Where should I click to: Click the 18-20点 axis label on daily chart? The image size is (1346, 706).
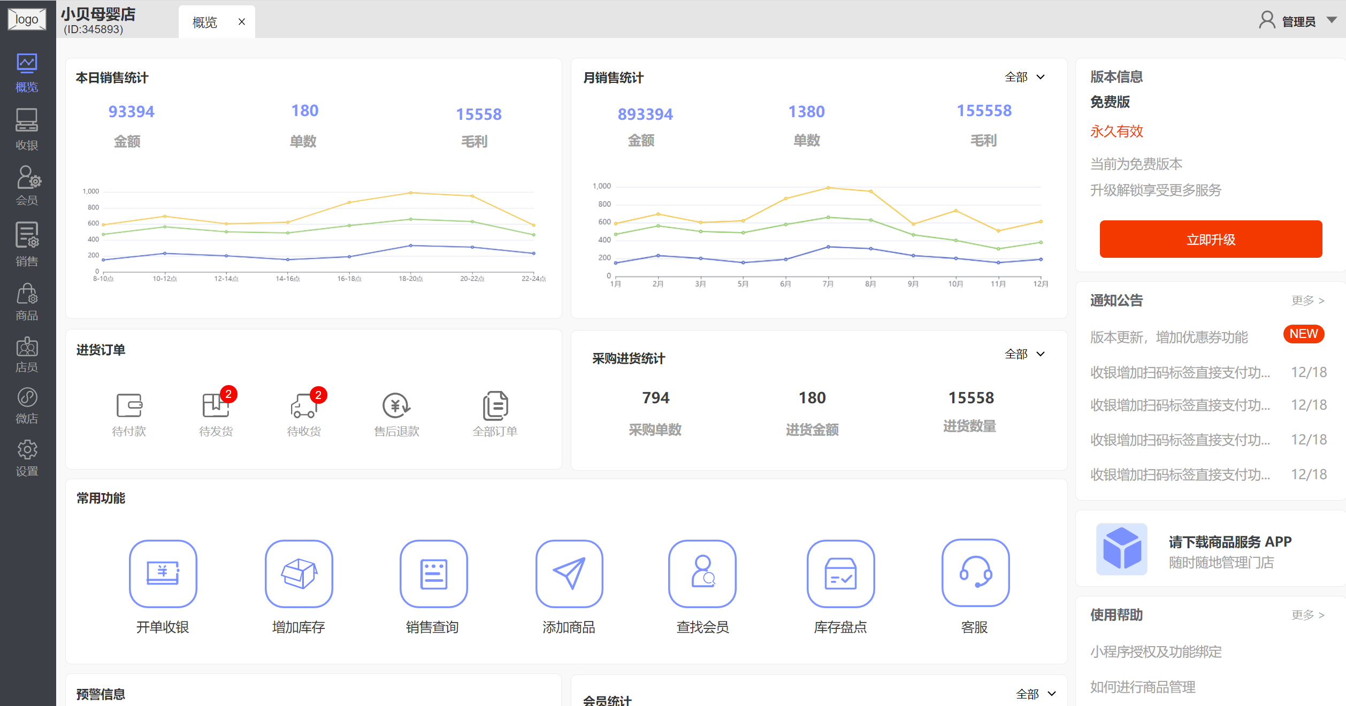[410, 279]
